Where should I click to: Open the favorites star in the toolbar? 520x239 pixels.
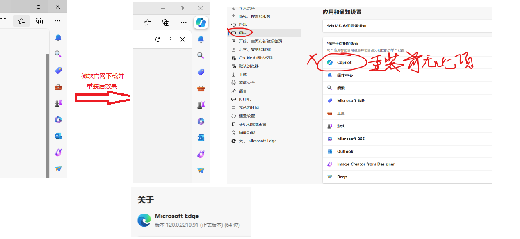pos(147,23)
